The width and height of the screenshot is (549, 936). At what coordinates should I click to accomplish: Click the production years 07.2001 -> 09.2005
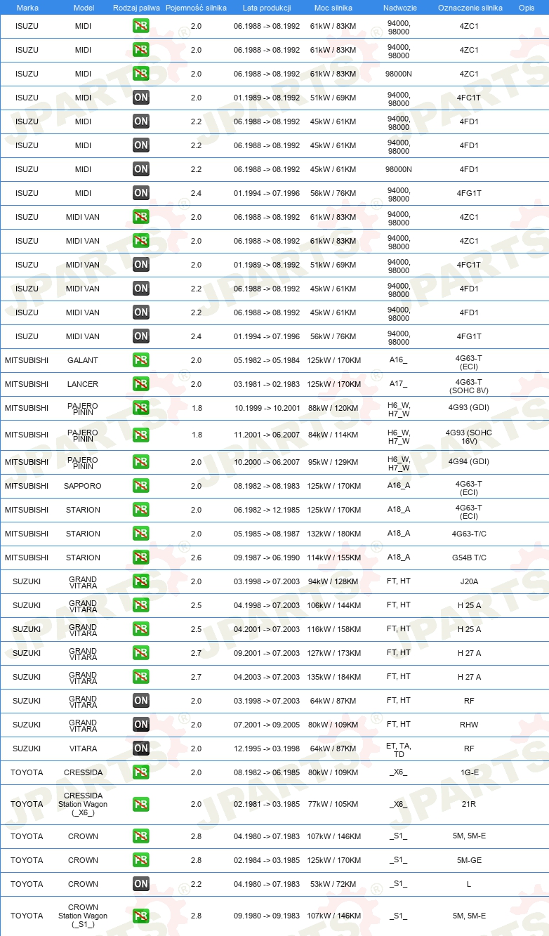coord(267,725)
